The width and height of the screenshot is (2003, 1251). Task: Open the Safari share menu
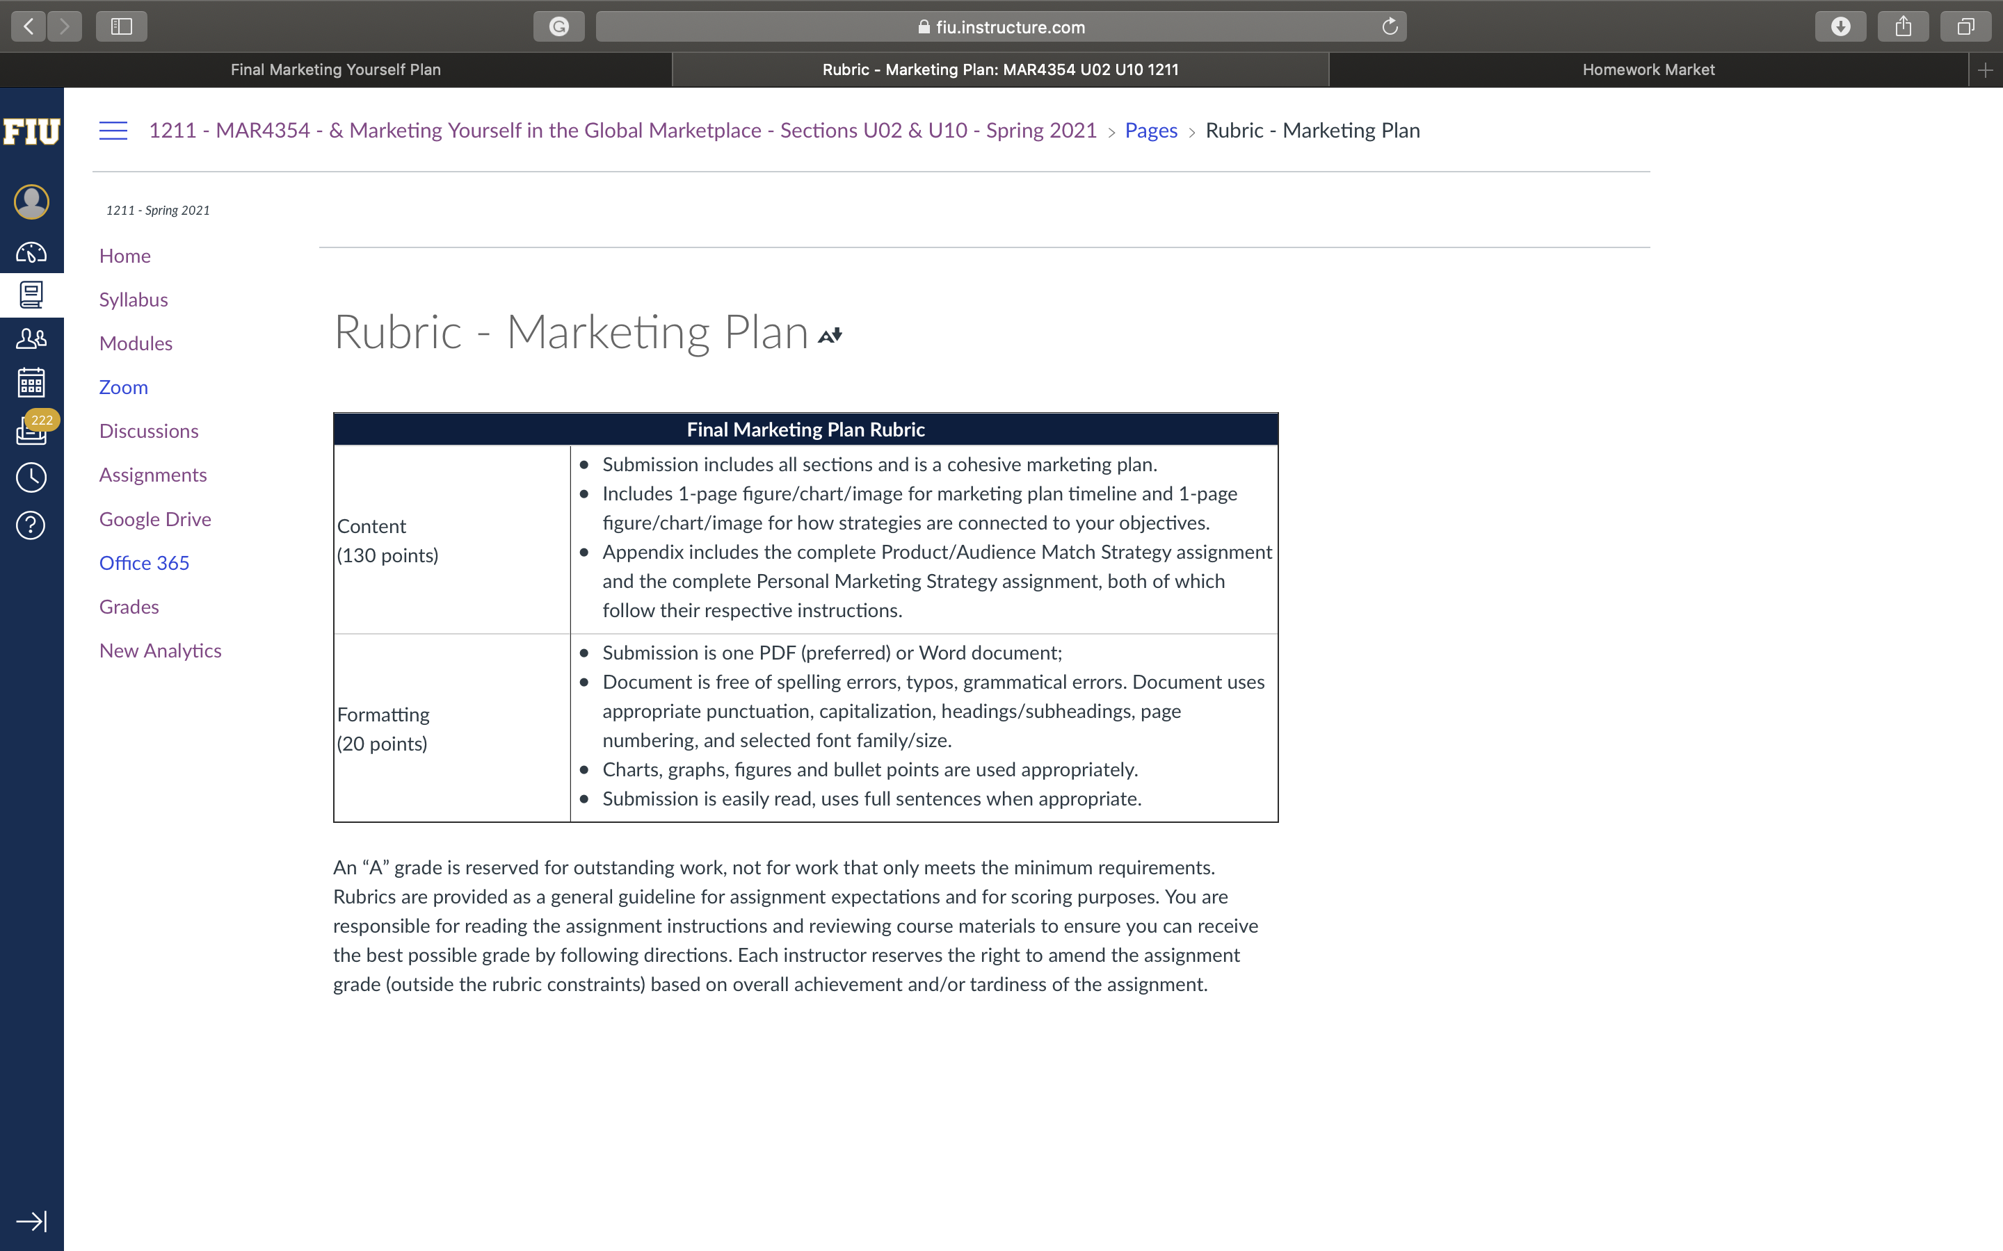pyautogui.click(x=1904, y=26)
